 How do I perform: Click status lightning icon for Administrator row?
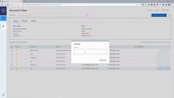point(17,50)
